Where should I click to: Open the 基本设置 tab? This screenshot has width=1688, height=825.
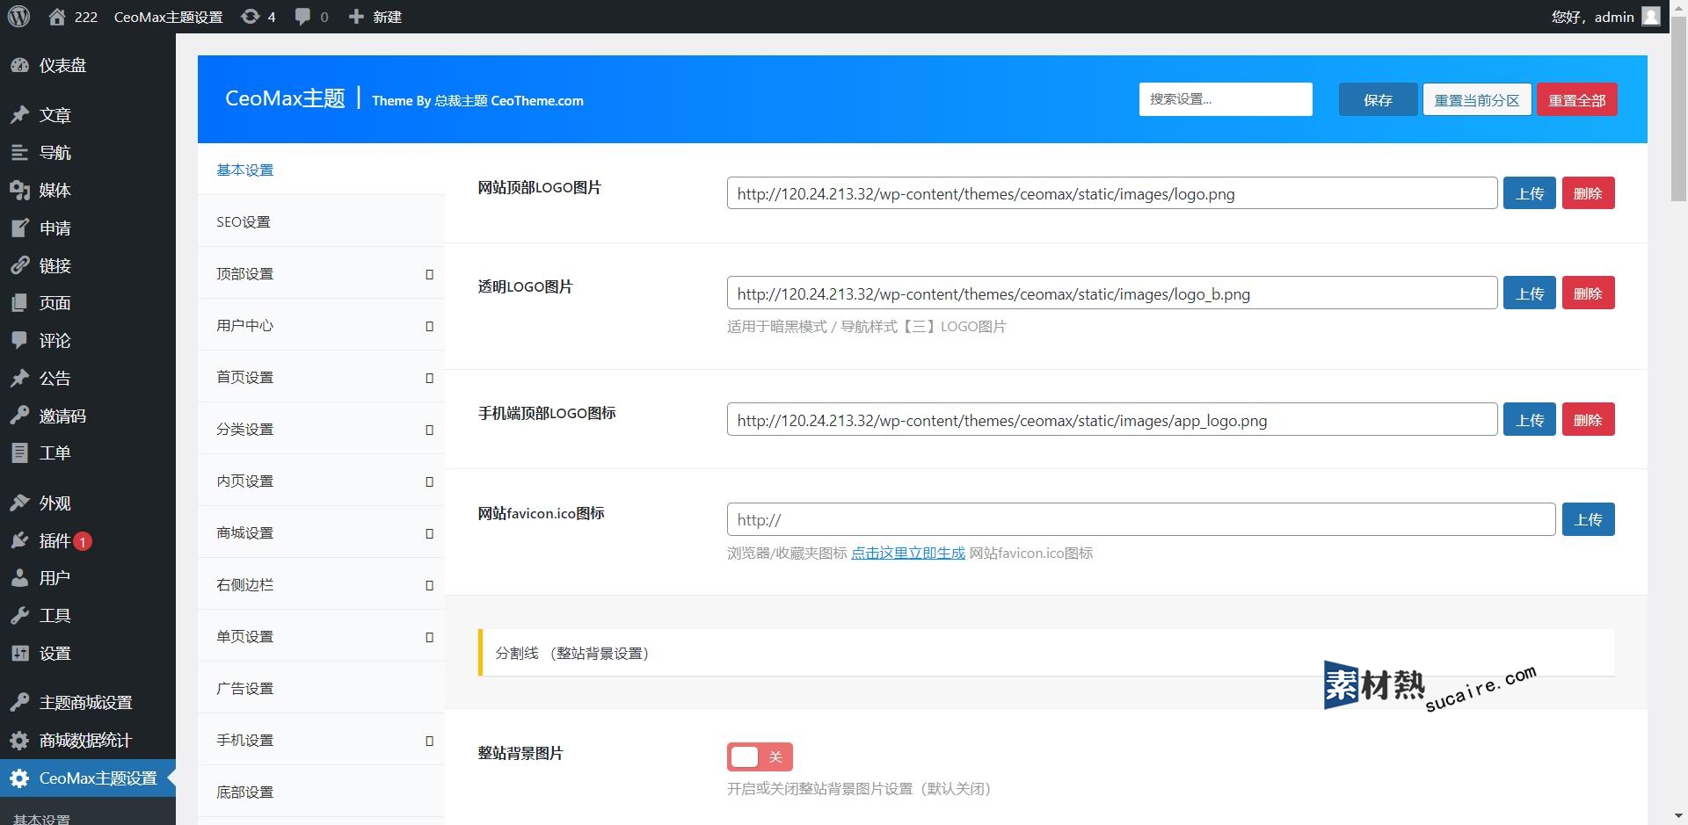(x=321, y=170)
